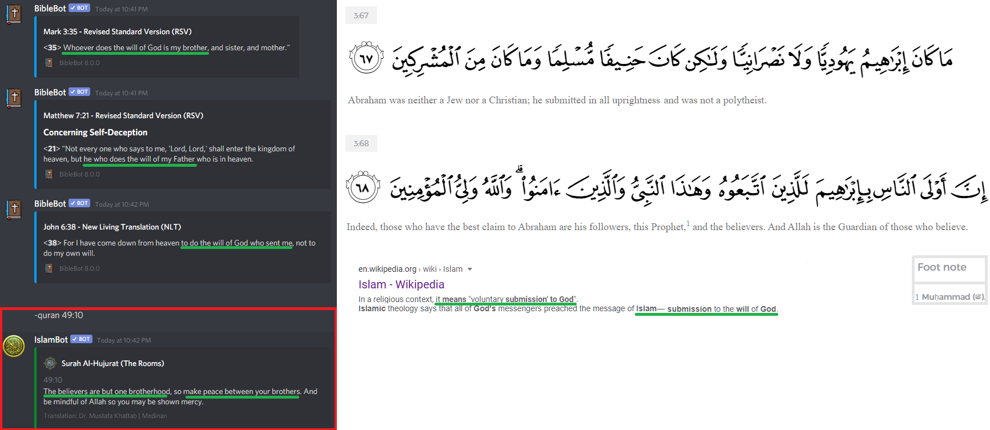The width and height of the screenshot is (990, 430).
Task: Click the BOT badge on the John 6:38 BibleBot message
Action: [79, 203]
